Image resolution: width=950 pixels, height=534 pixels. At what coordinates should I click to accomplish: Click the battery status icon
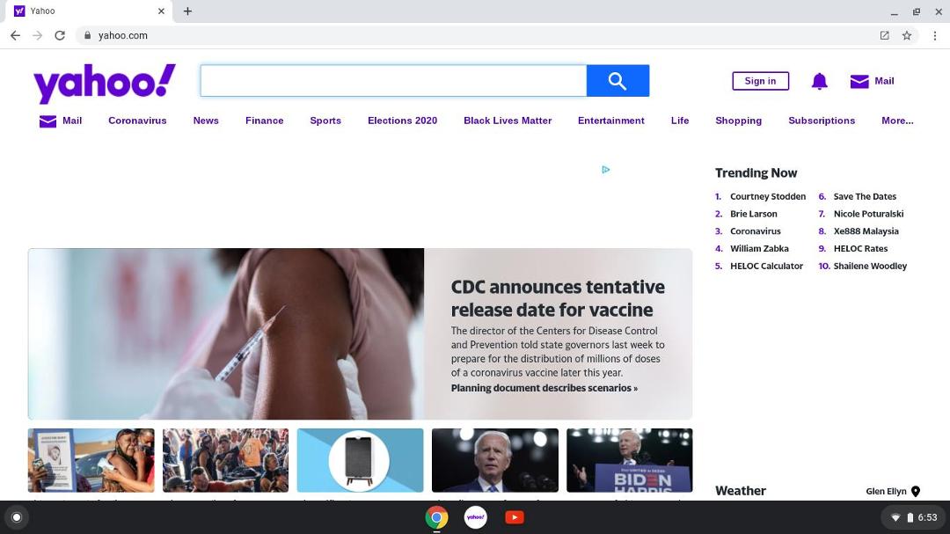910,517
